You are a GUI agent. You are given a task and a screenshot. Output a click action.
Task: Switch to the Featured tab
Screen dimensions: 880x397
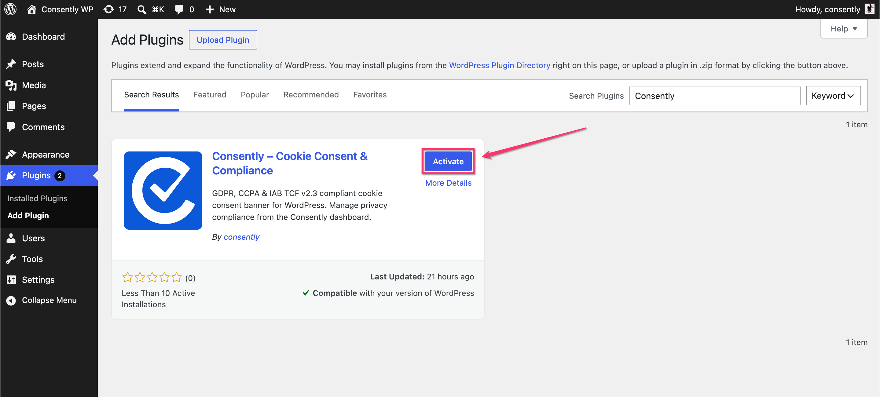pos(210,95)
